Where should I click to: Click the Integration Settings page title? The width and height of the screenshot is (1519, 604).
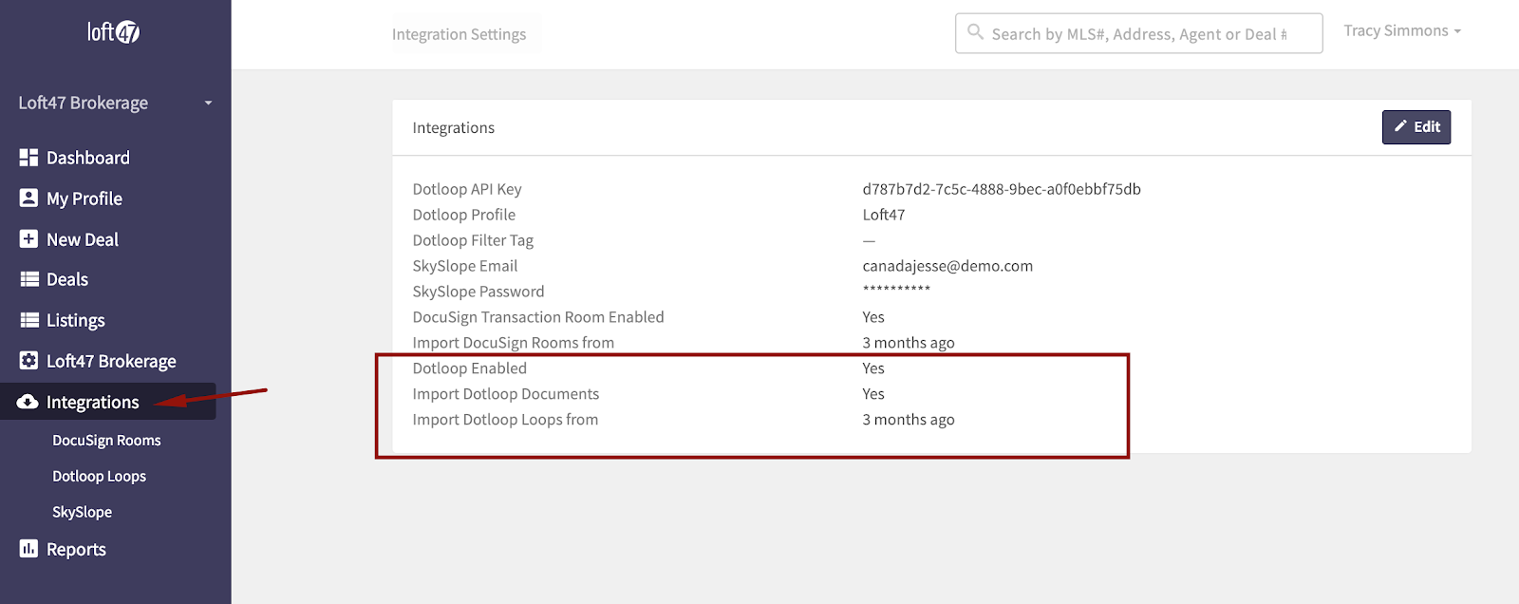tap(459, 34)
